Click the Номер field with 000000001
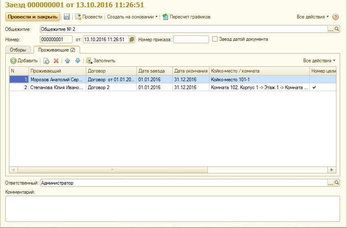 point(56,39)
